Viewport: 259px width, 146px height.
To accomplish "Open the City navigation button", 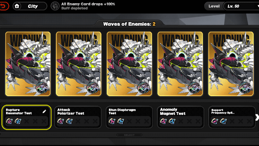I will (x=30, y=6).
